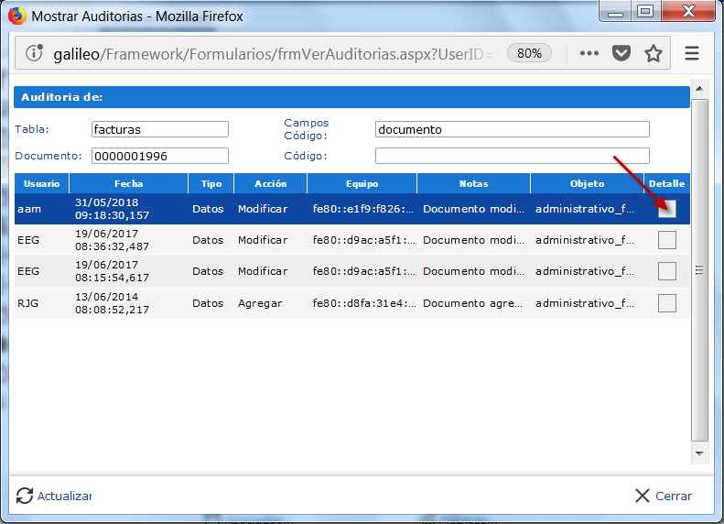The image size is (724, 524).
Task: Check the Detalle box for 08:15:54,617 row
Action: point(667,271)
